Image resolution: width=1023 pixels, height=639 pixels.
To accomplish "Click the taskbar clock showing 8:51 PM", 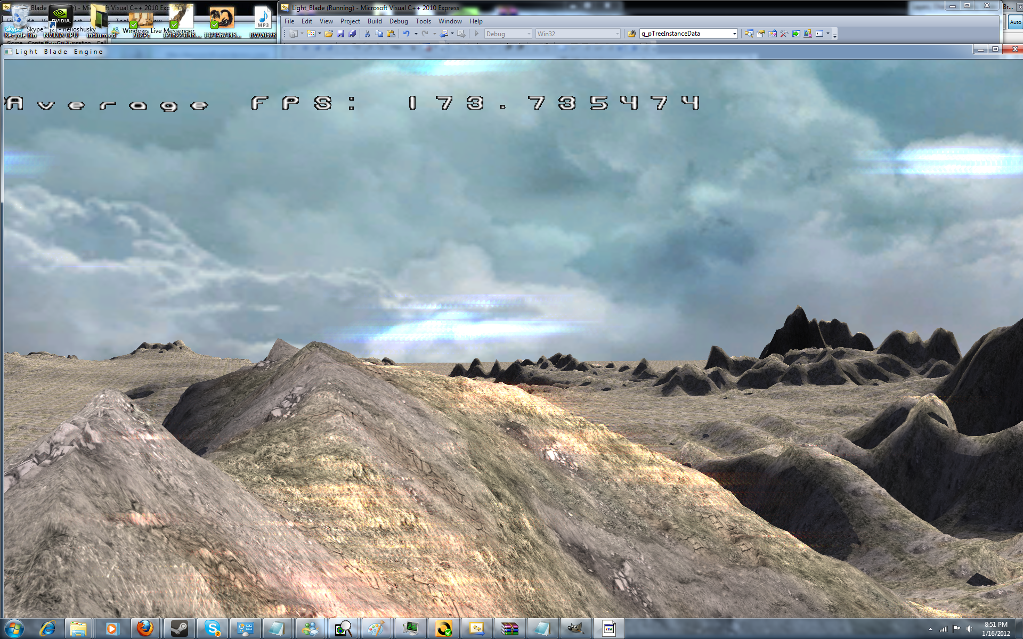I will (x=995, y=629).
